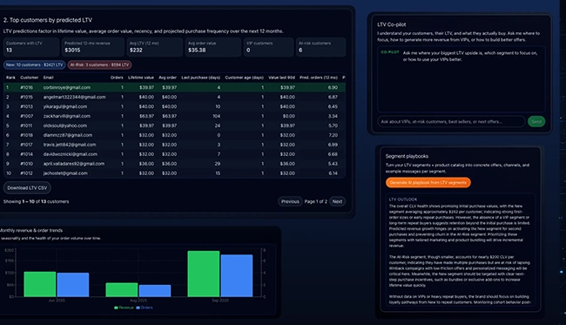Image resolution: width=566 pixels, height=325 pixels.
Task: Click the blue Jun 2025 orders bar
Action: pyautogui.click(x=73, y=285)
